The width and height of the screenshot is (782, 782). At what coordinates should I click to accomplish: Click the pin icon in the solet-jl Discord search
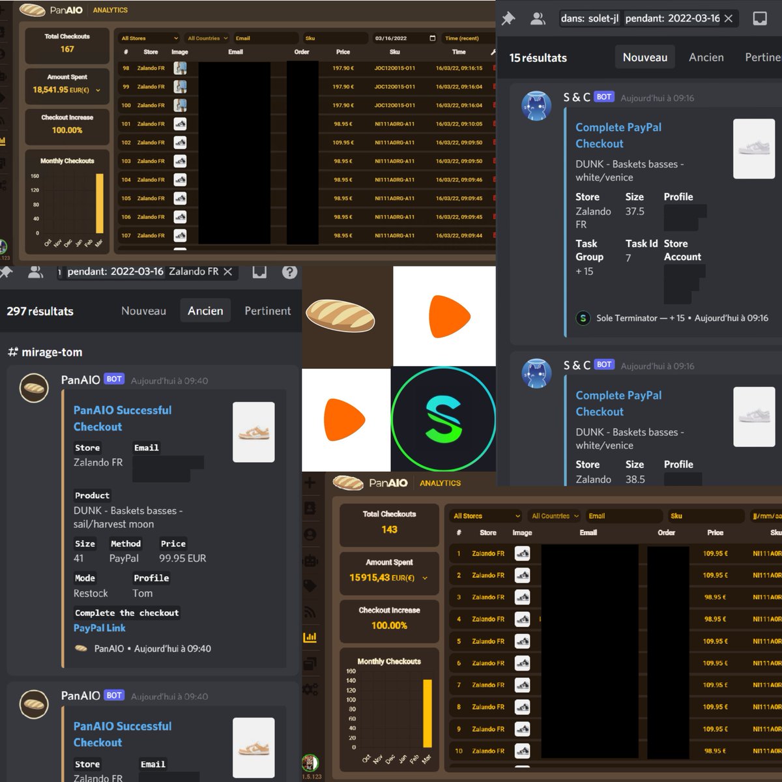click(x=508, y=19)
